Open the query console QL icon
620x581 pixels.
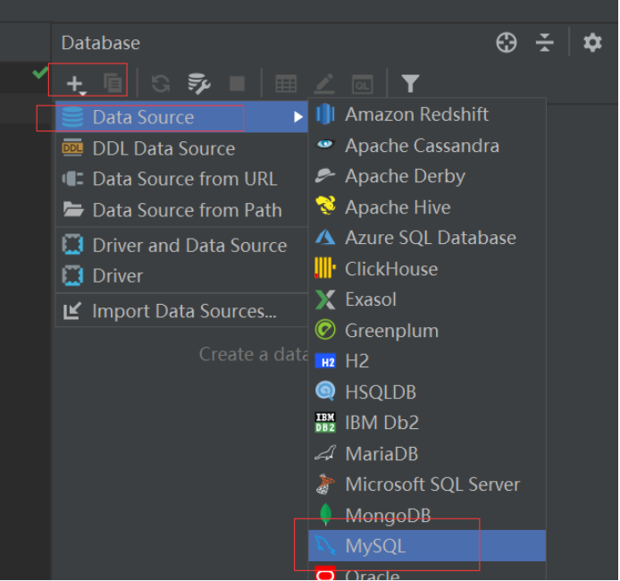(362, 84)
